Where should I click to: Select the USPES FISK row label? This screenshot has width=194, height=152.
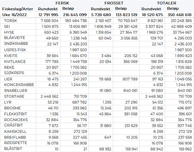15,50
